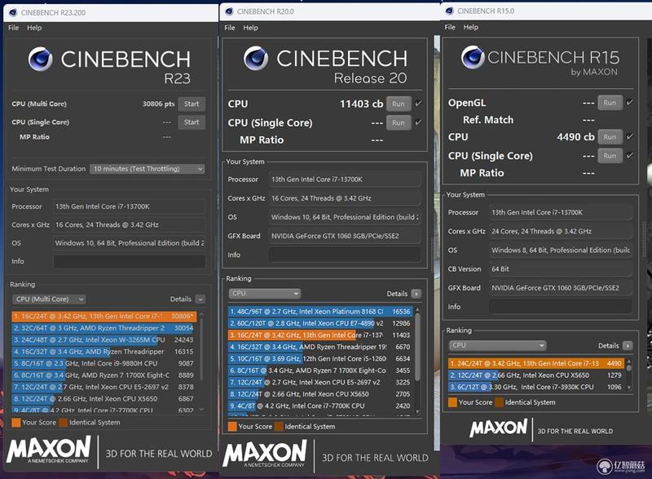The image size is (652, 479).
Task: Toggle the R15 CPU test checkbox
Action: point(629,136)
